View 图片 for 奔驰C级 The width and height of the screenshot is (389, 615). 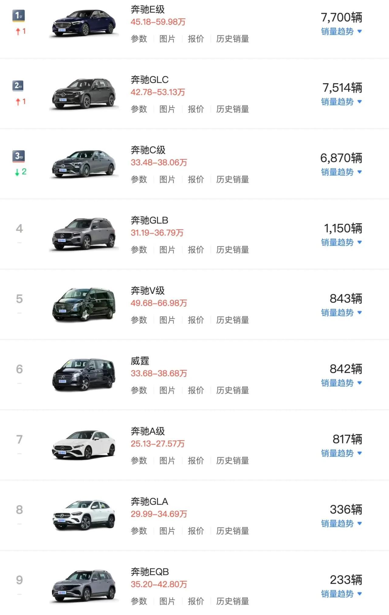coord(167,179)
